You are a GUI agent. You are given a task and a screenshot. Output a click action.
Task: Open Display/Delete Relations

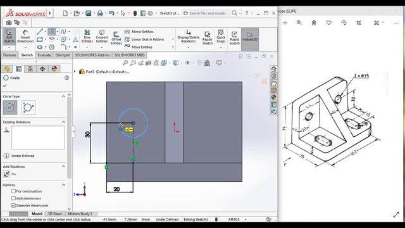(x=189, y=36)
